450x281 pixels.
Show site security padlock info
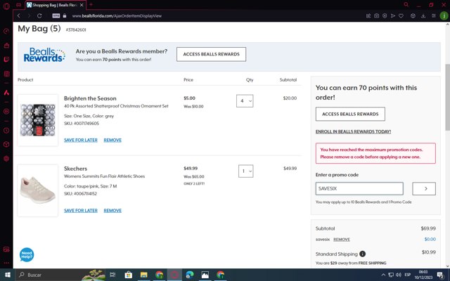[65, 15]
